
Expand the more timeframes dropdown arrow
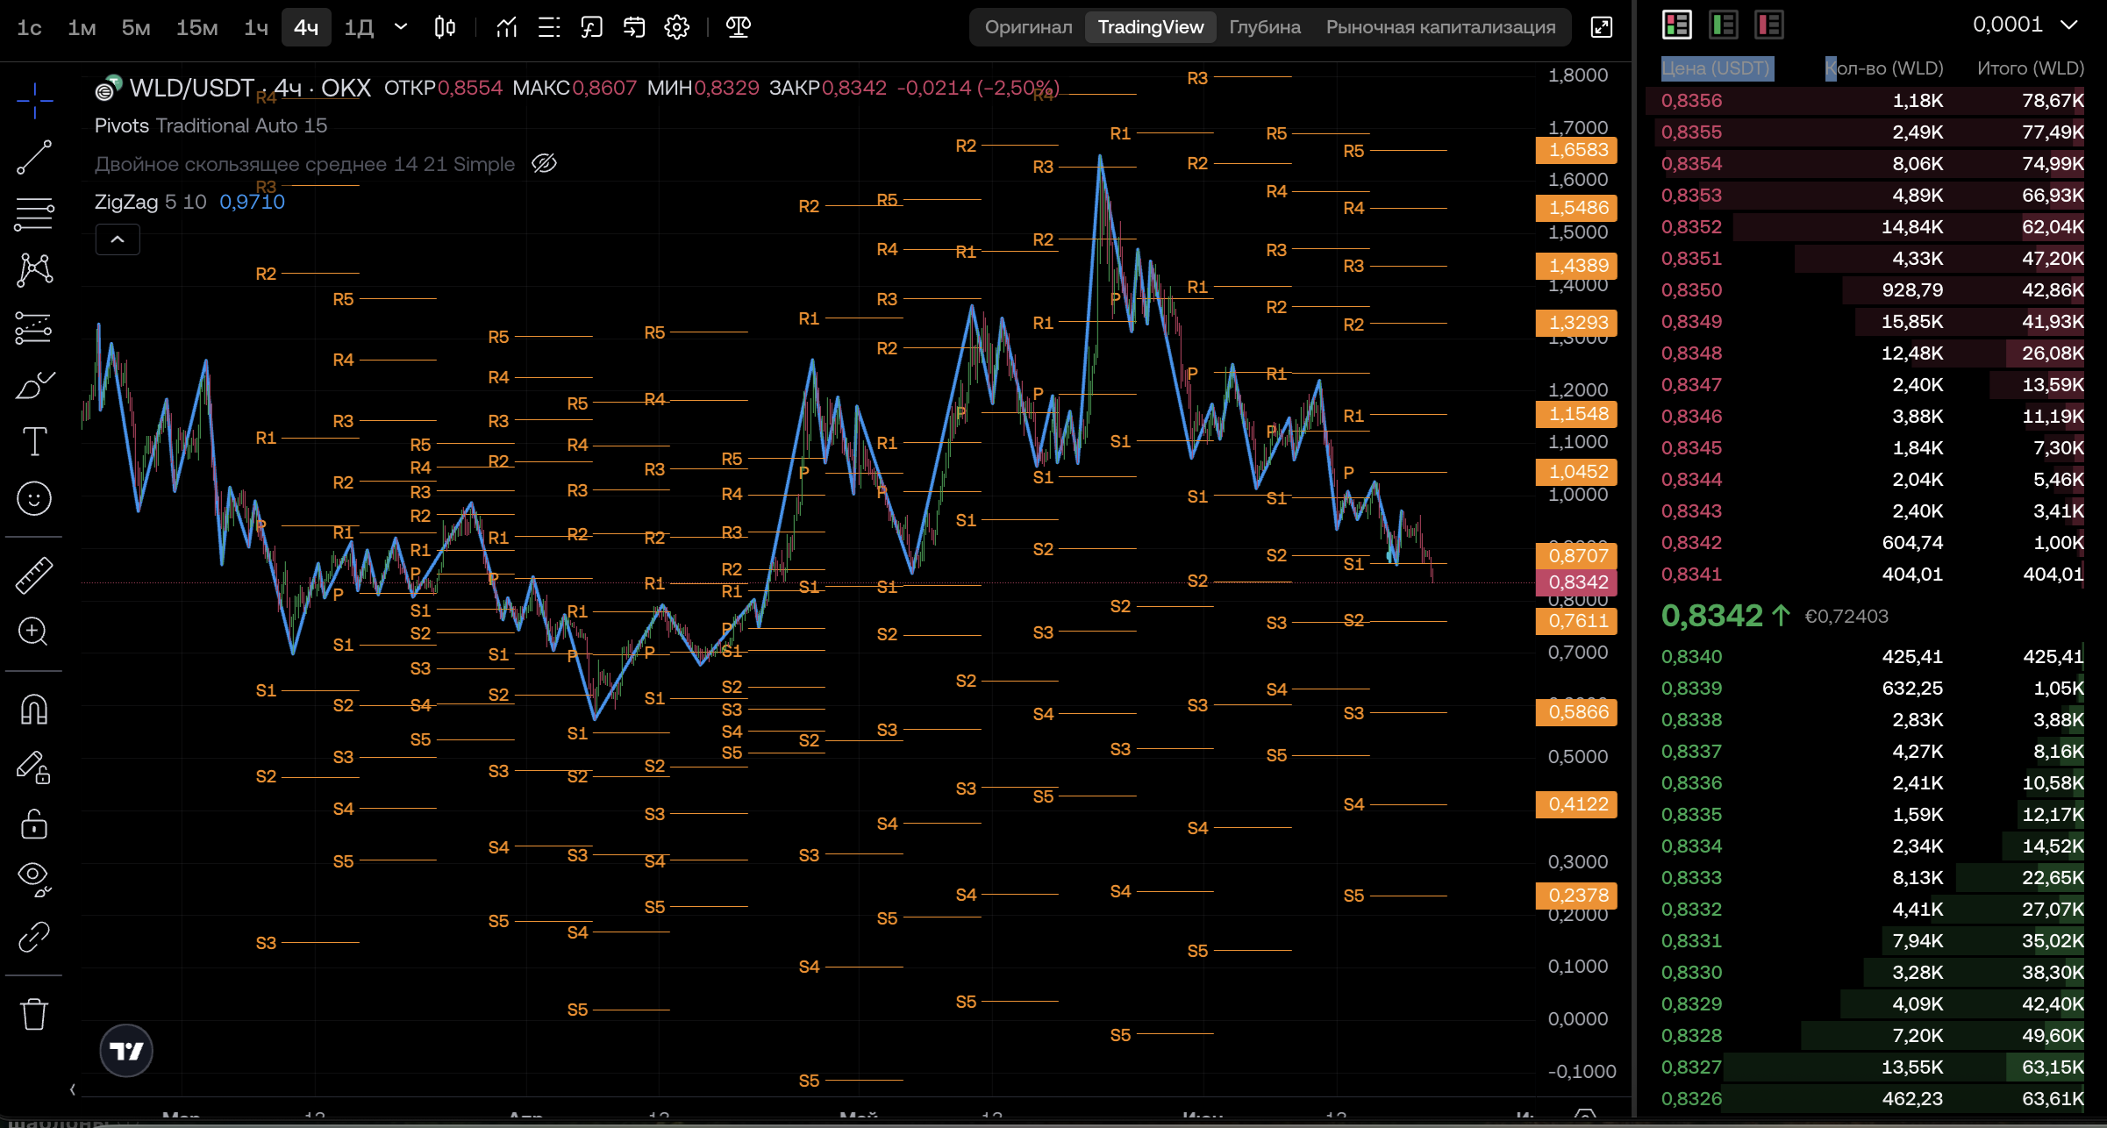pos(400,27)
